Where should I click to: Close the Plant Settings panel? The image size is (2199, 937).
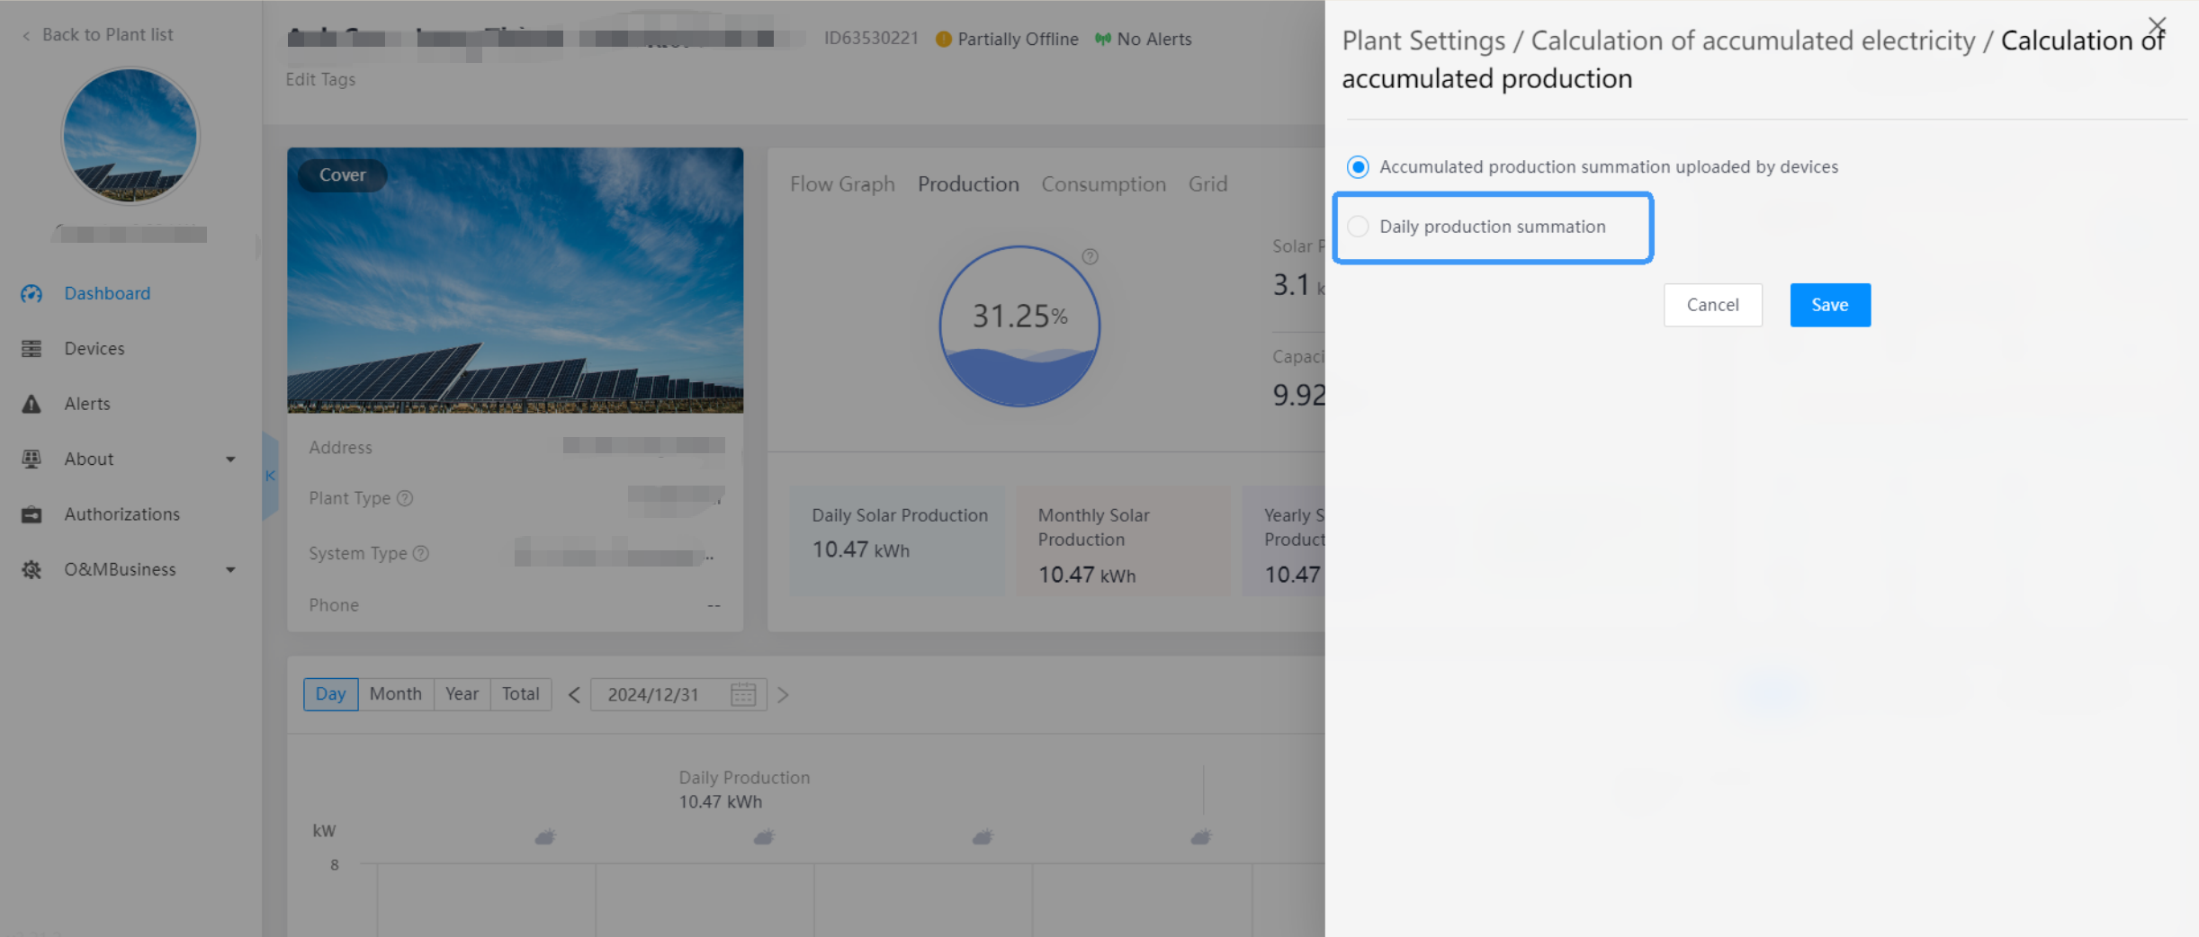[x=2157, y=25]
